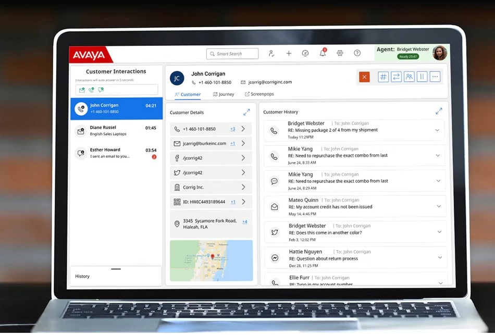Expand Mateo Quinn's account credit entry
Viewport: 495px width, 335px height.
click(x=439, y=206)
